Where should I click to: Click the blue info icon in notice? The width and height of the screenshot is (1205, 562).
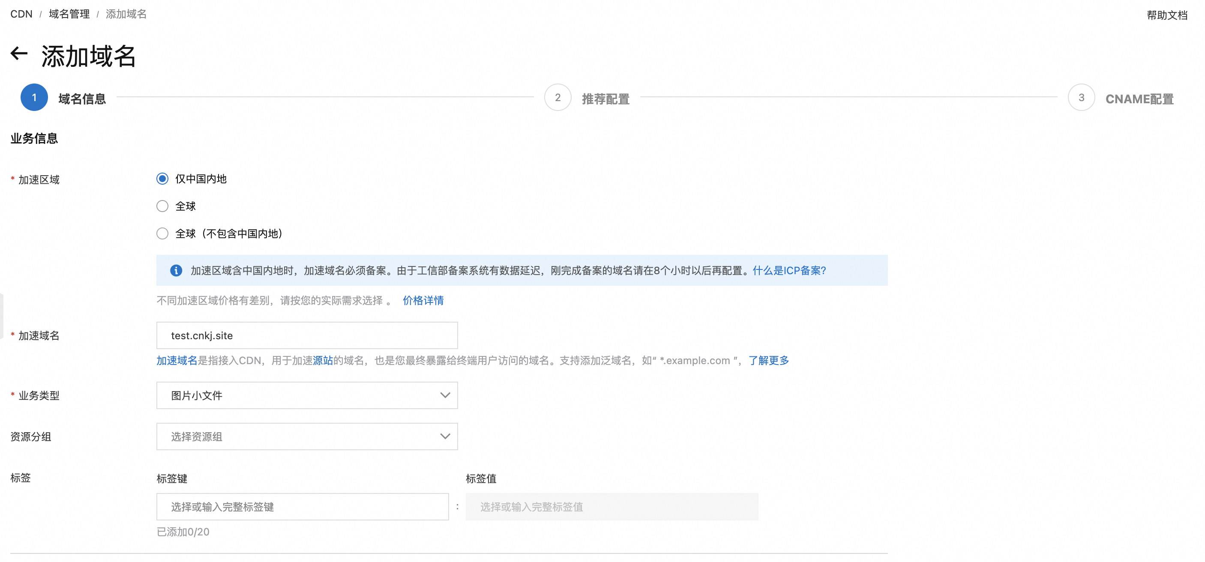click(176, 270)
